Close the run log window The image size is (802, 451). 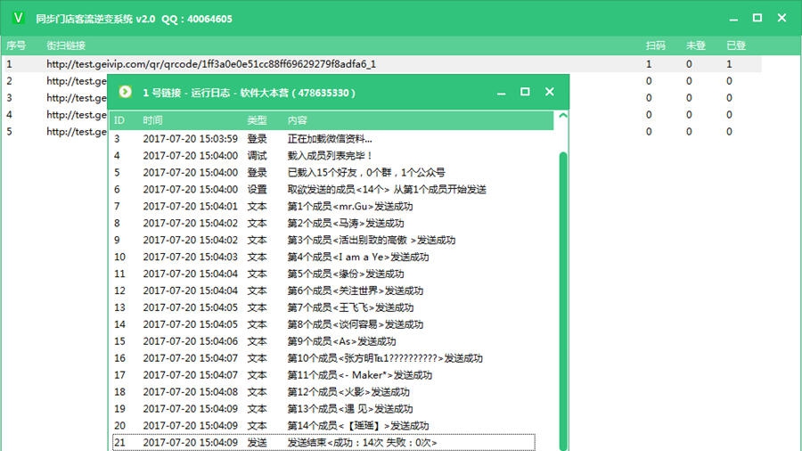point(549,92)
